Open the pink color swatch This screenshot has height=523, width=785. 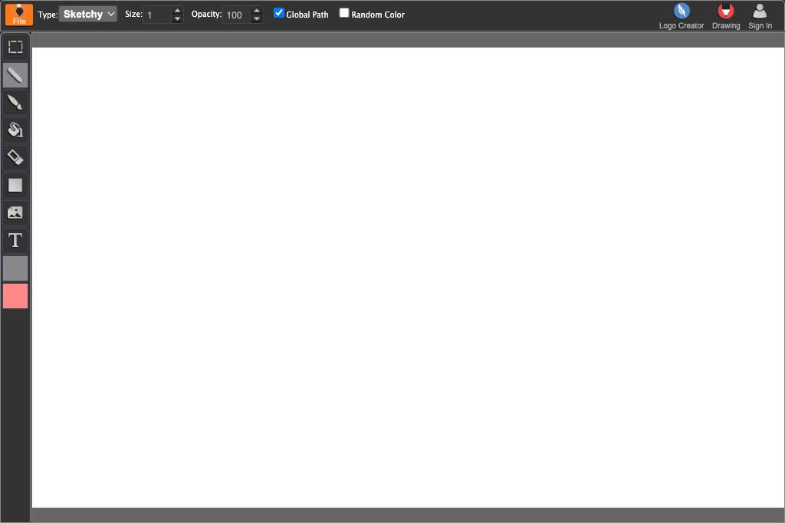point(15,296)
